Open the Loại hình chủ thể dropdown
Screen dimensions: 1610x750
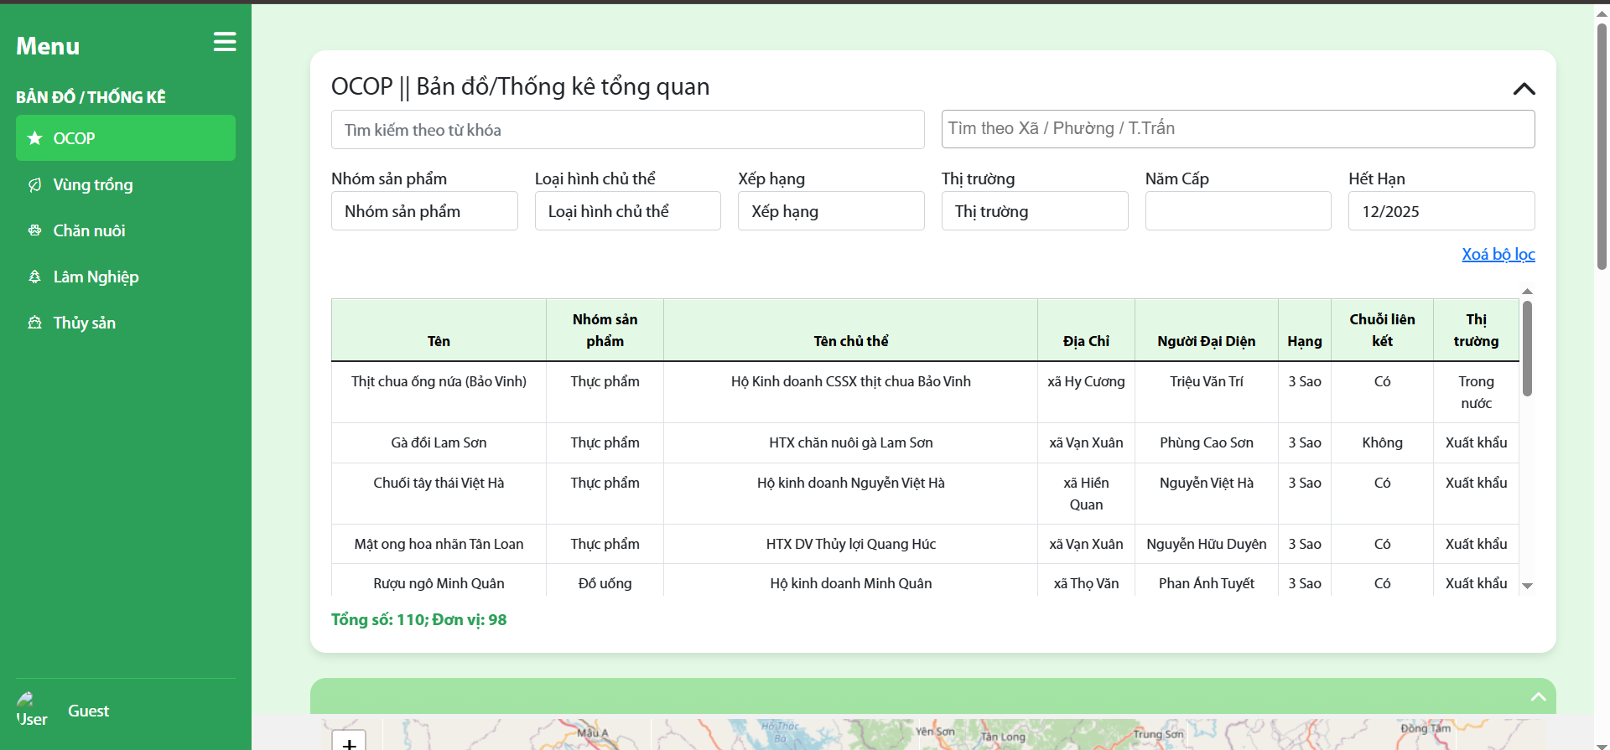click(627, 211)
